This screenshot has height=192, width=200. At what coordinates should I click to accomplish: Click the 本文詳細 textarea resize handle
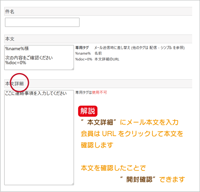[73, 184]
